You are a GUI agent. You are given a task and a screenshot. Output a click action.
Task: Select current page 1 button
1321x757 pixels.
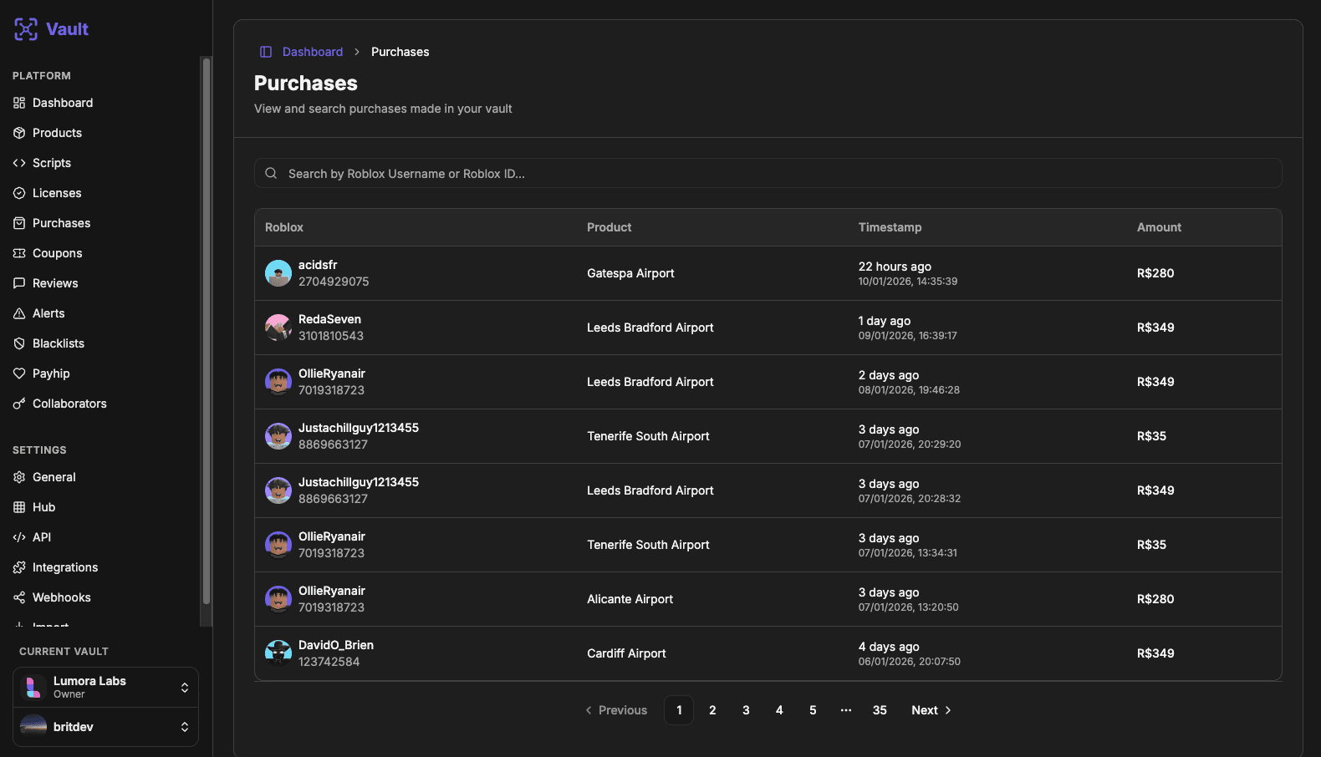click(679, 710)
